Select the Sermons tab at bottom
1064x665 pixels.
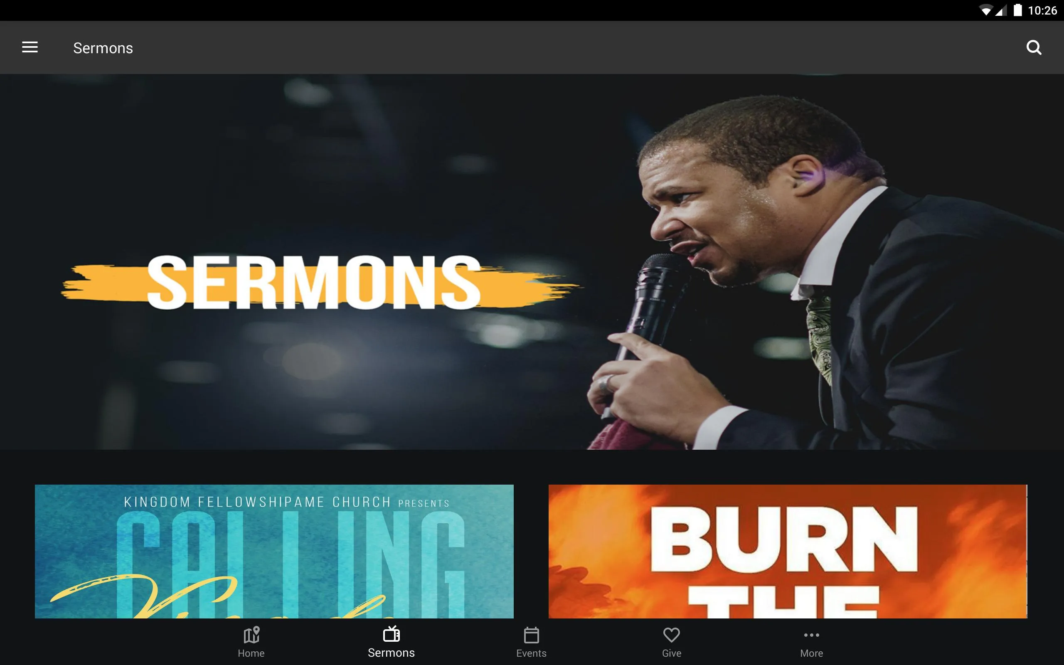391,642
